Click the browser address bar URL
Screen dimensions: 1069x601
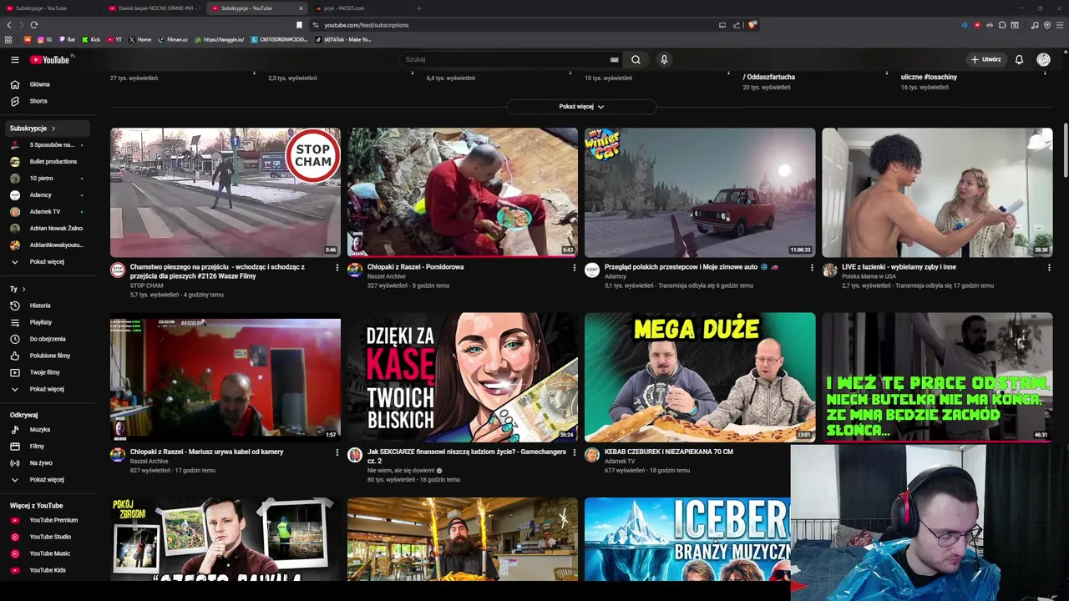coord(367,25)
